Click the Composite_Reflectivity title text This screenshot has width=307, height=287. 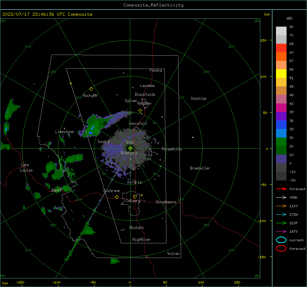(x=153, y=5)
